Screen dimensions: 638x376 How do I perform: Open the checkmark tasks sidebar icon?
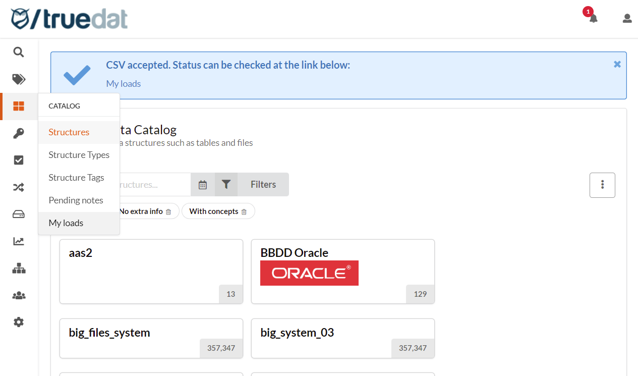pyautogui.click(x=19, y=160)
